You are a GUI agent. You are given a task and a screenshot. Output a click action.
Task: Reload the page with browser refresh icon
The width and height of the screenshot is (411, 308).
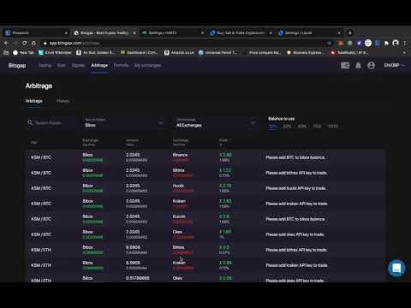coord(25,43)
